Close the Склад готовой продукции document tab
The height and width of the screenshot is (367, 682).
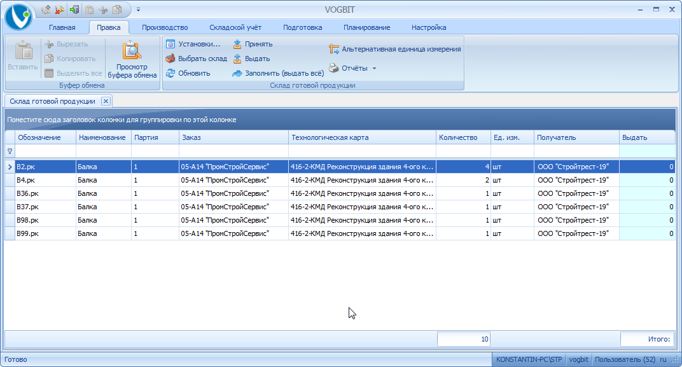[106, 101]
